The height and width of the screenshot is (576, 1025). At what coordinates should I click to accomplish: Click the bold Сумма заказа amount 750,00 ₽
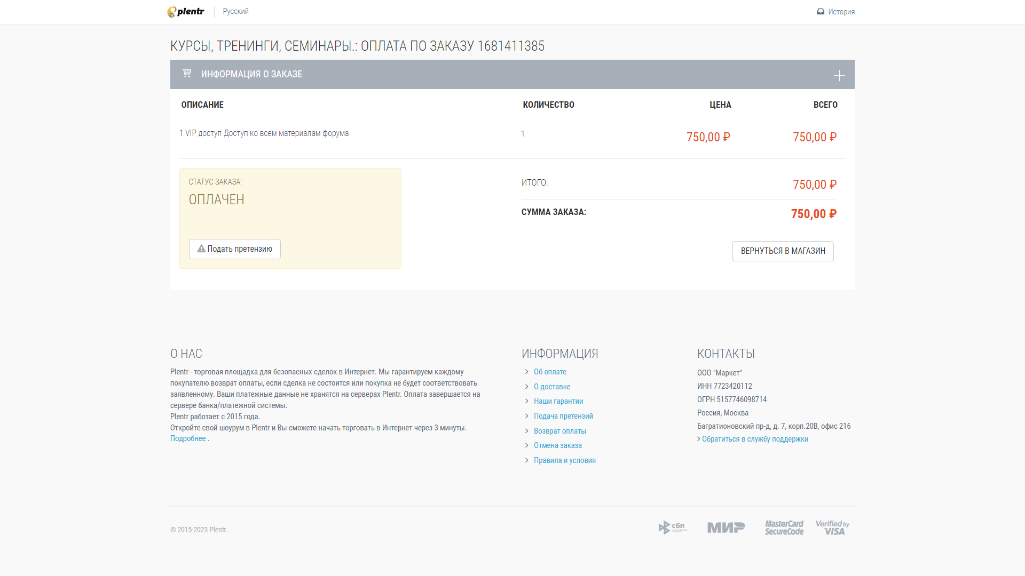814,214
